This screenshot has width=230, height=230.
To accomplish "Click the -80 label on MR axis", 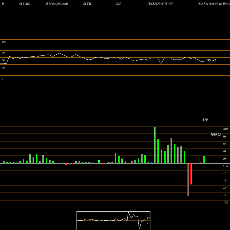I will click(224, 195).
